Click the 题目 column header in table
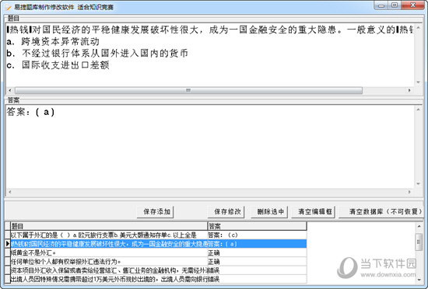 [109, 226]
